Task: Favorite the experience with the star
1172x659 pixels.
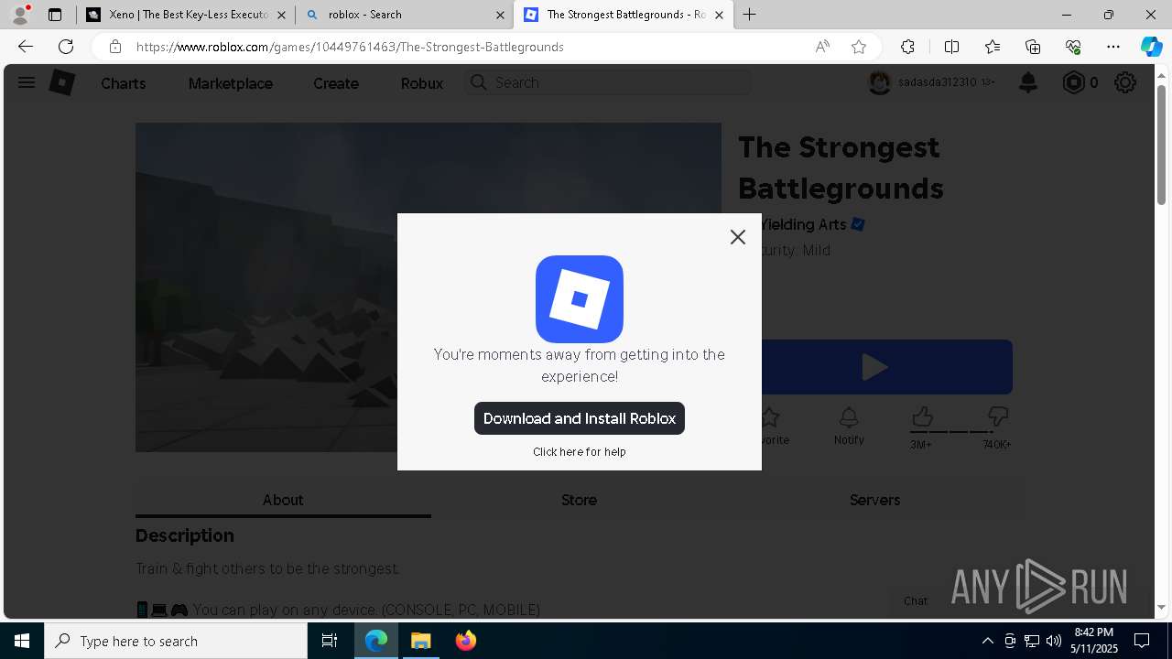Action: [770, 418]
